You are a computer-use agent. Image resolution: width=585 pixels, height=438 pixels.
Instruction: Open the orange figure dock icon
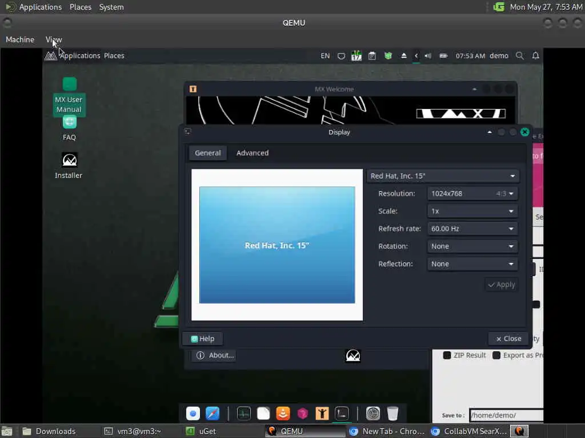tap(322, 413)
